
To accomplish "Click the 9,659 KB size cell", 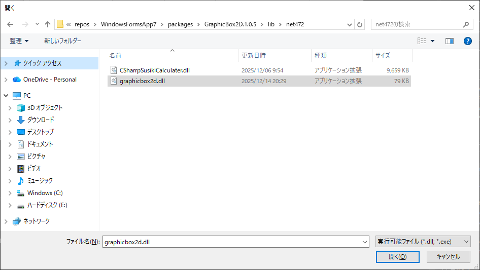I will [397, 70].
